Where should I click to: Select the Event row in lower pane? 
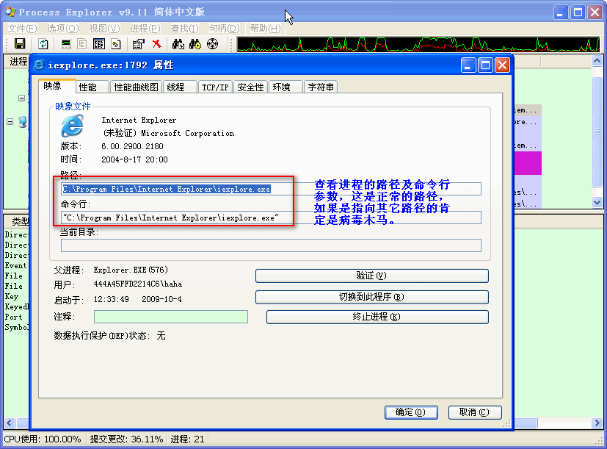[x=16, y=265]
